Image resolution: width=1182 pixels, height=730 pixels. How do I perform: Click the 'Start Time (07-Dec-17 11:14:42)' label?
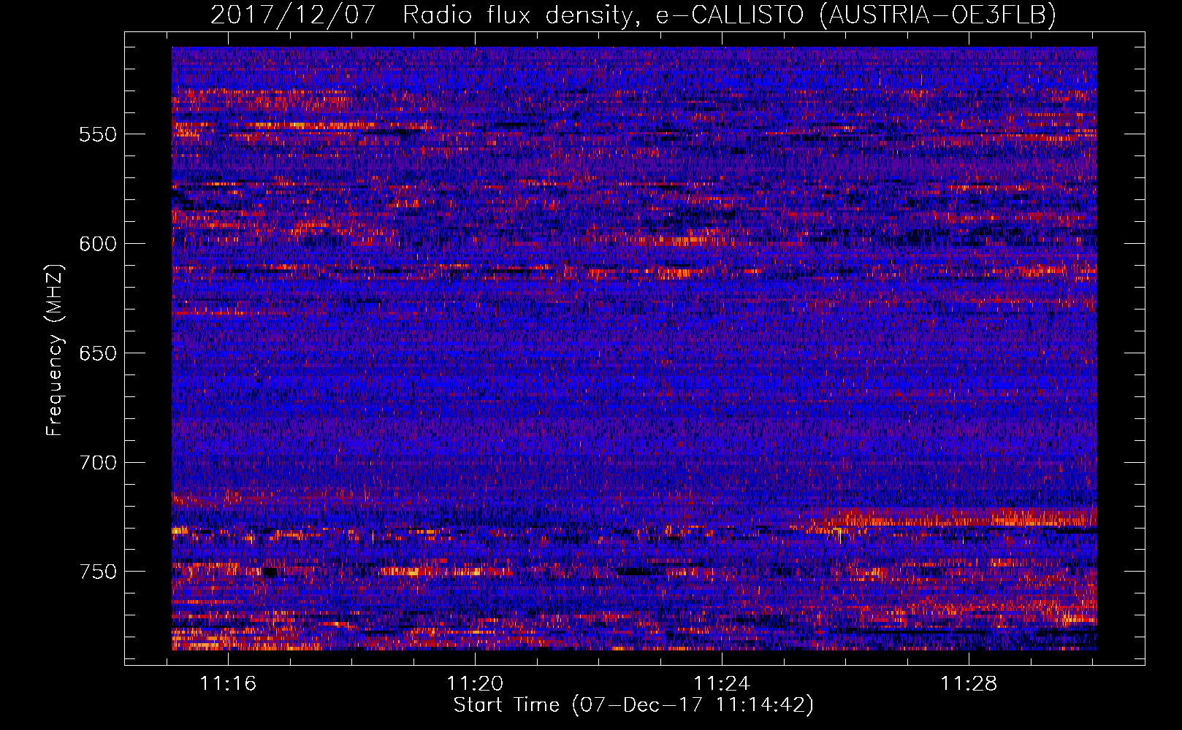[633, 705]
